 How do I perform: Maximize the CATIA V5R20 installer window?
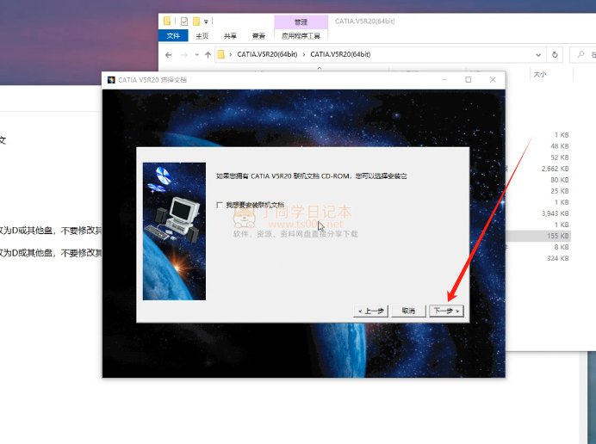[x=469, y=79]
